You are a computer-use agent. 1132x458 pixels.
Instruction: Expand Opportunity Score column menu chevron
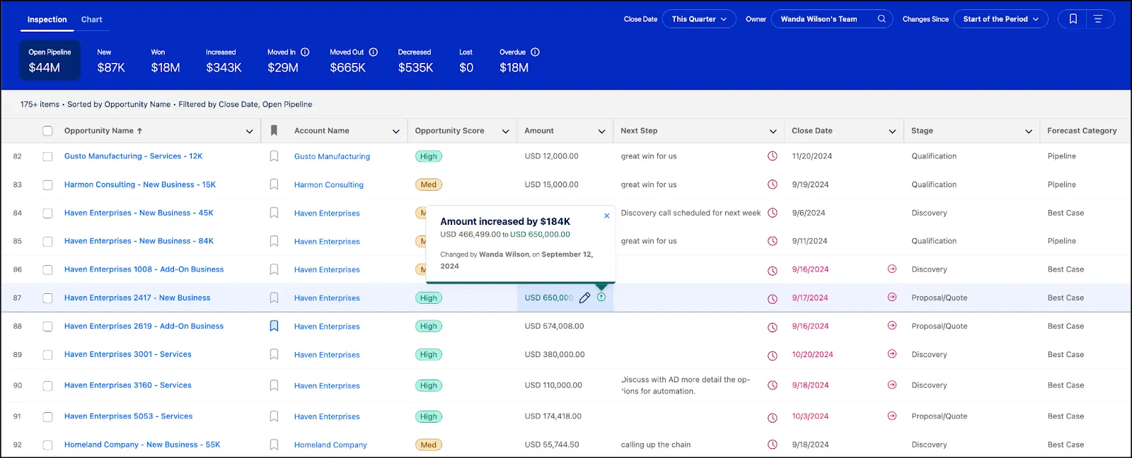point(505,131)
